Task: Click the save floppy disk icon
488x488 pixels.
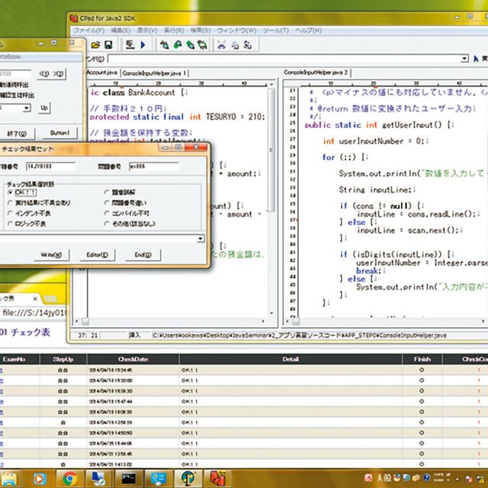Action: 109,44
